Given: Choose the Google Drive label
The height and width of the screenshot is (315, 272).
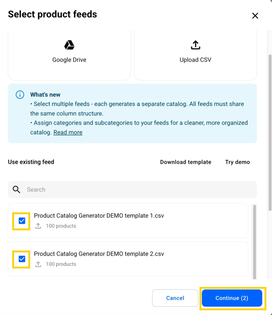Looking at the screenshot, I should 69,59.
